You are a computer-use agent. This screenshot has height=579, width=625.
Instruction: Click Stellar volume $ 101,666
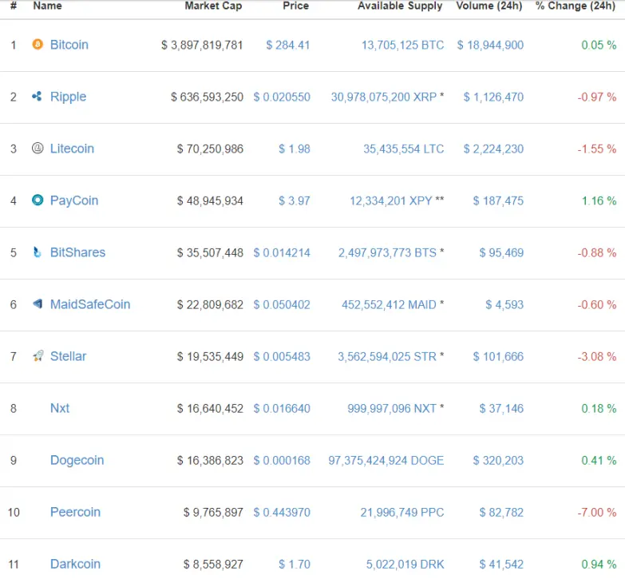498,356
